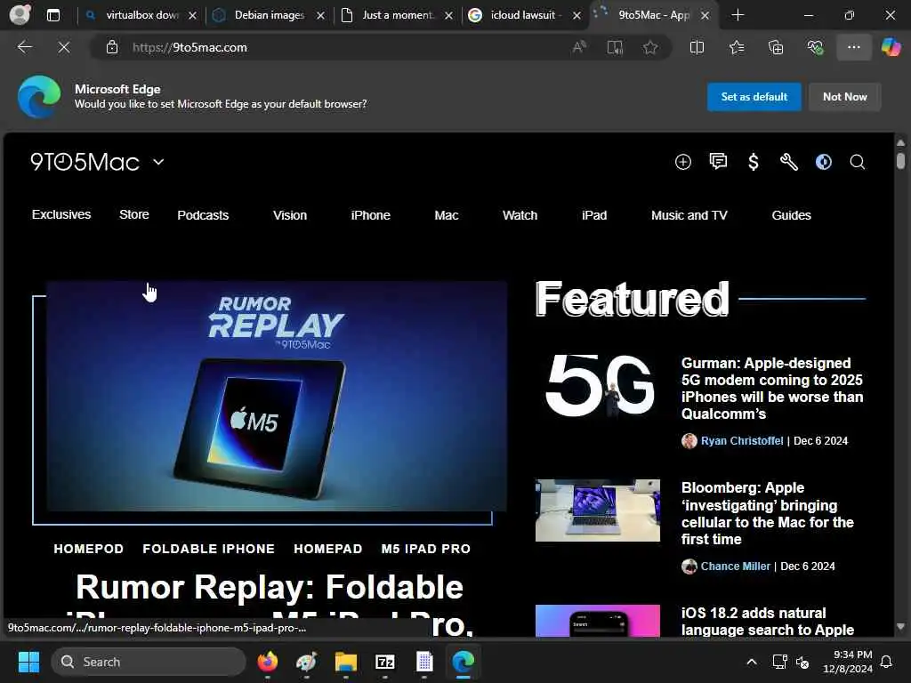Open the Rumor Replay M5 thumbnail
Image resolution: width=911 pixels, height=683 pixels.
point(277,396)
